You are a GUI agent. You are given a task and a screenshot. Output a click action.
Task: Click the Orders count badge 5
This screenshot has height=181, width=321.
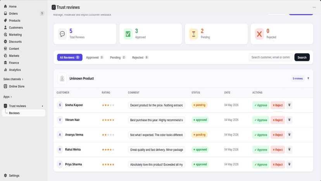click(x=42, y=13)
